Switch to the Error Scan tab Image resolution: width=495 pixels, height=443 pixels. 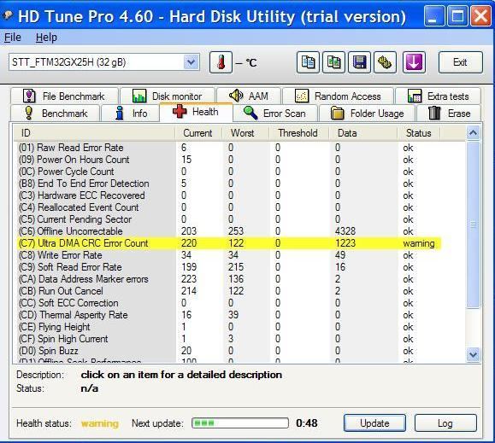(274, 114)
